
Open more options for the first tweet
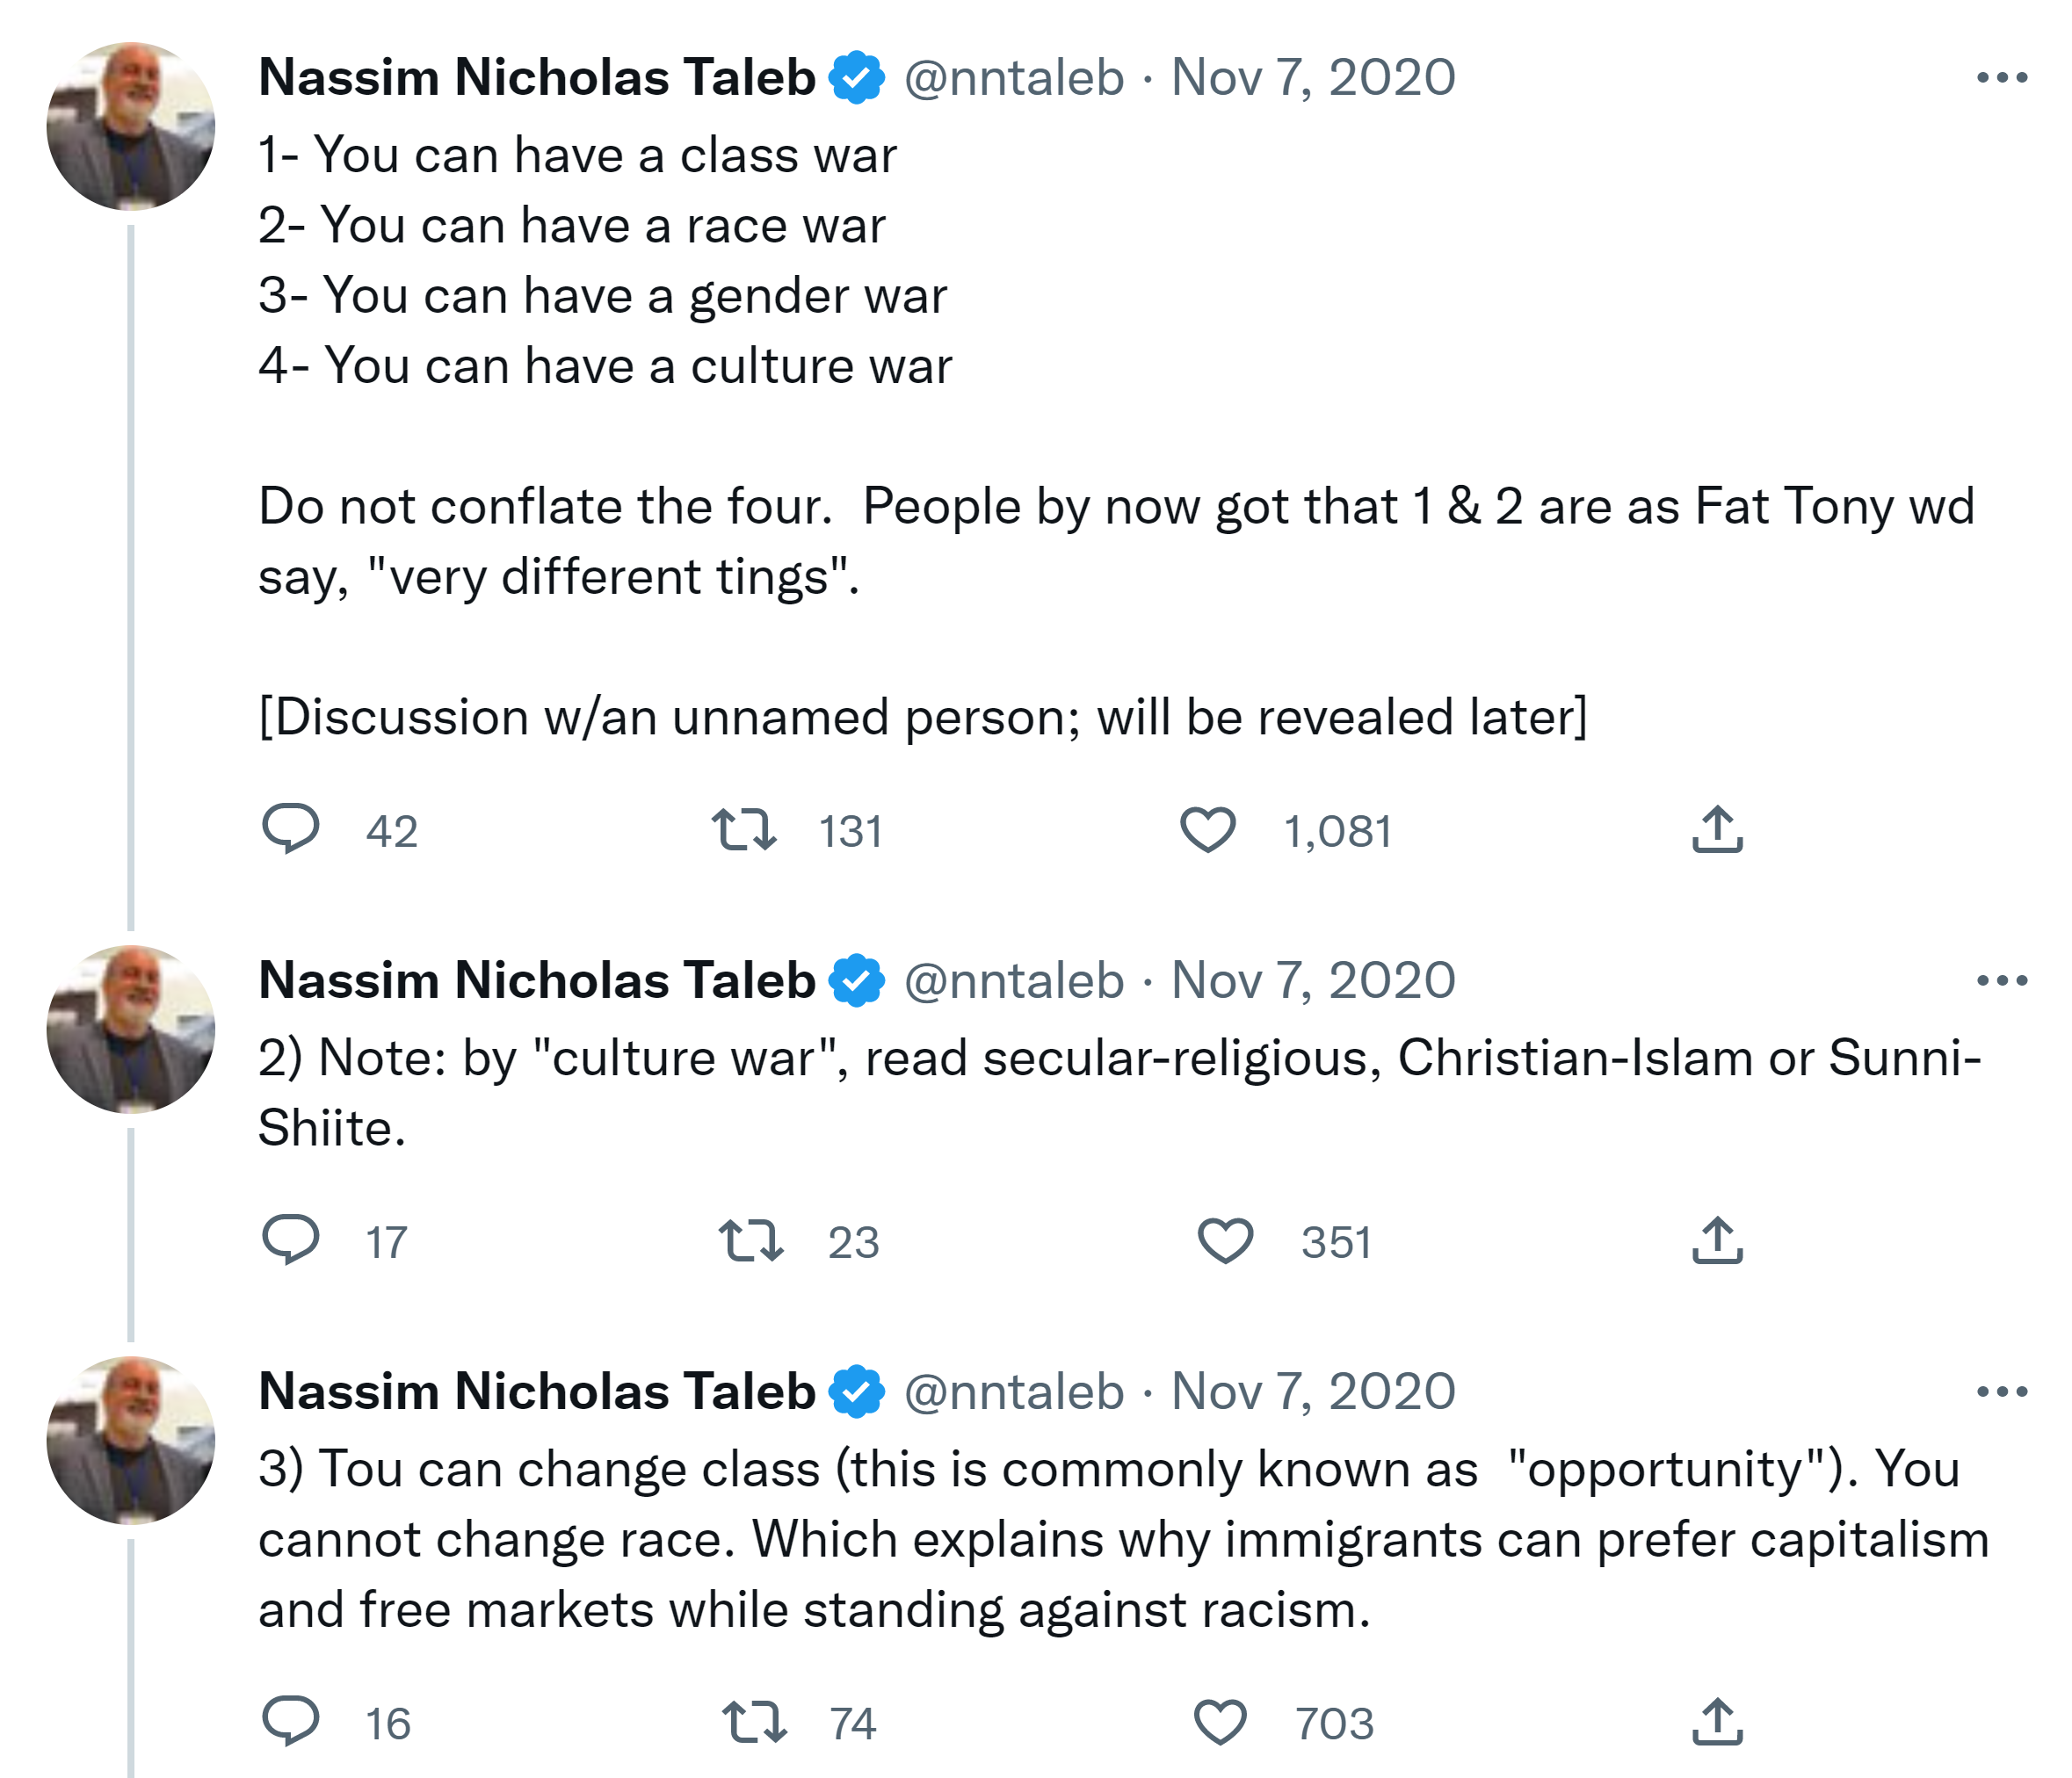click(2002, 78)
